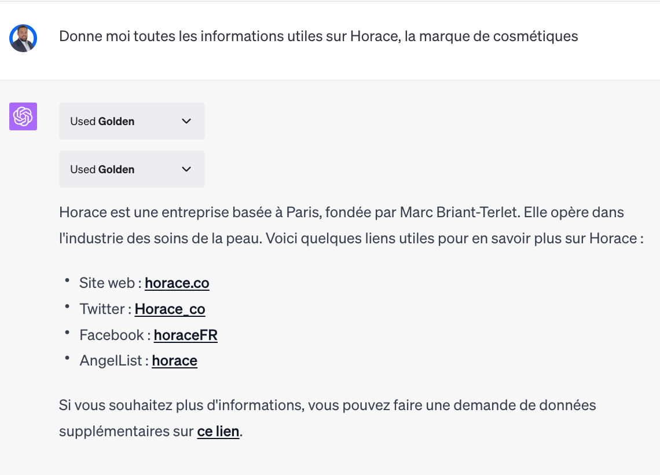Open the horace.co website link
660x475 pixels.
(x=177, y=283)
